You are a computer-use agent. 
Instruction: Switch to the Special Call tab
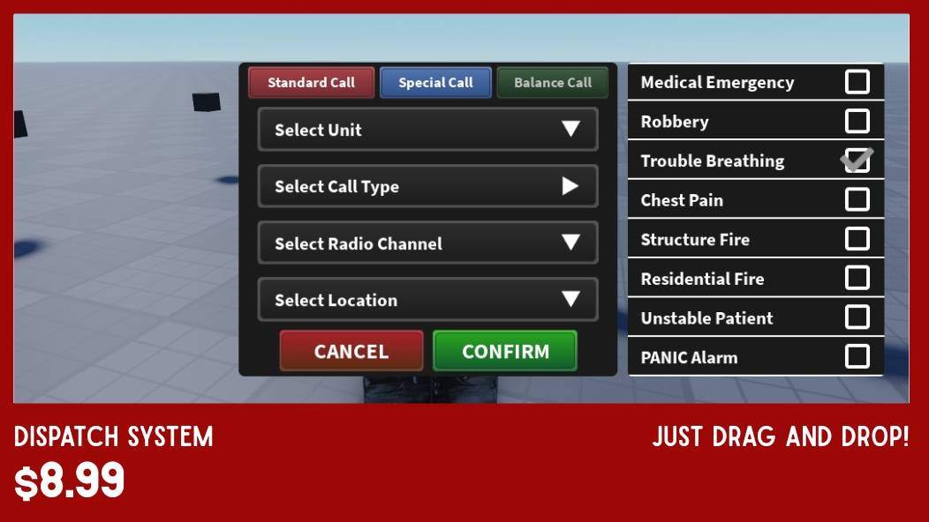coord(435,83)
